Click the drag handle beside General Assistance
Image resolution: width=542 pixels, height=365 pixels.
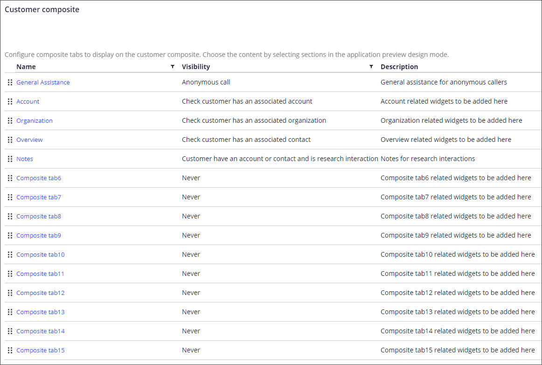[x=10, y=83]
